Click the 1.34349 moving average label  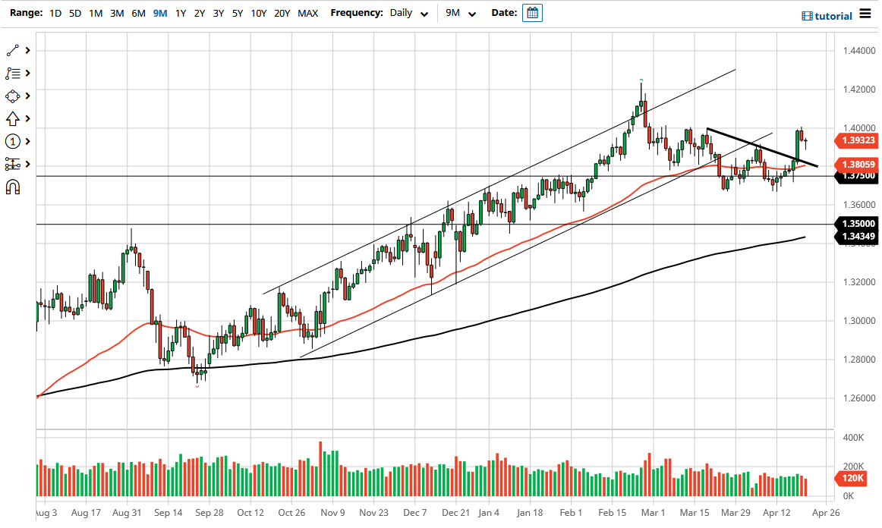point(857,237)
